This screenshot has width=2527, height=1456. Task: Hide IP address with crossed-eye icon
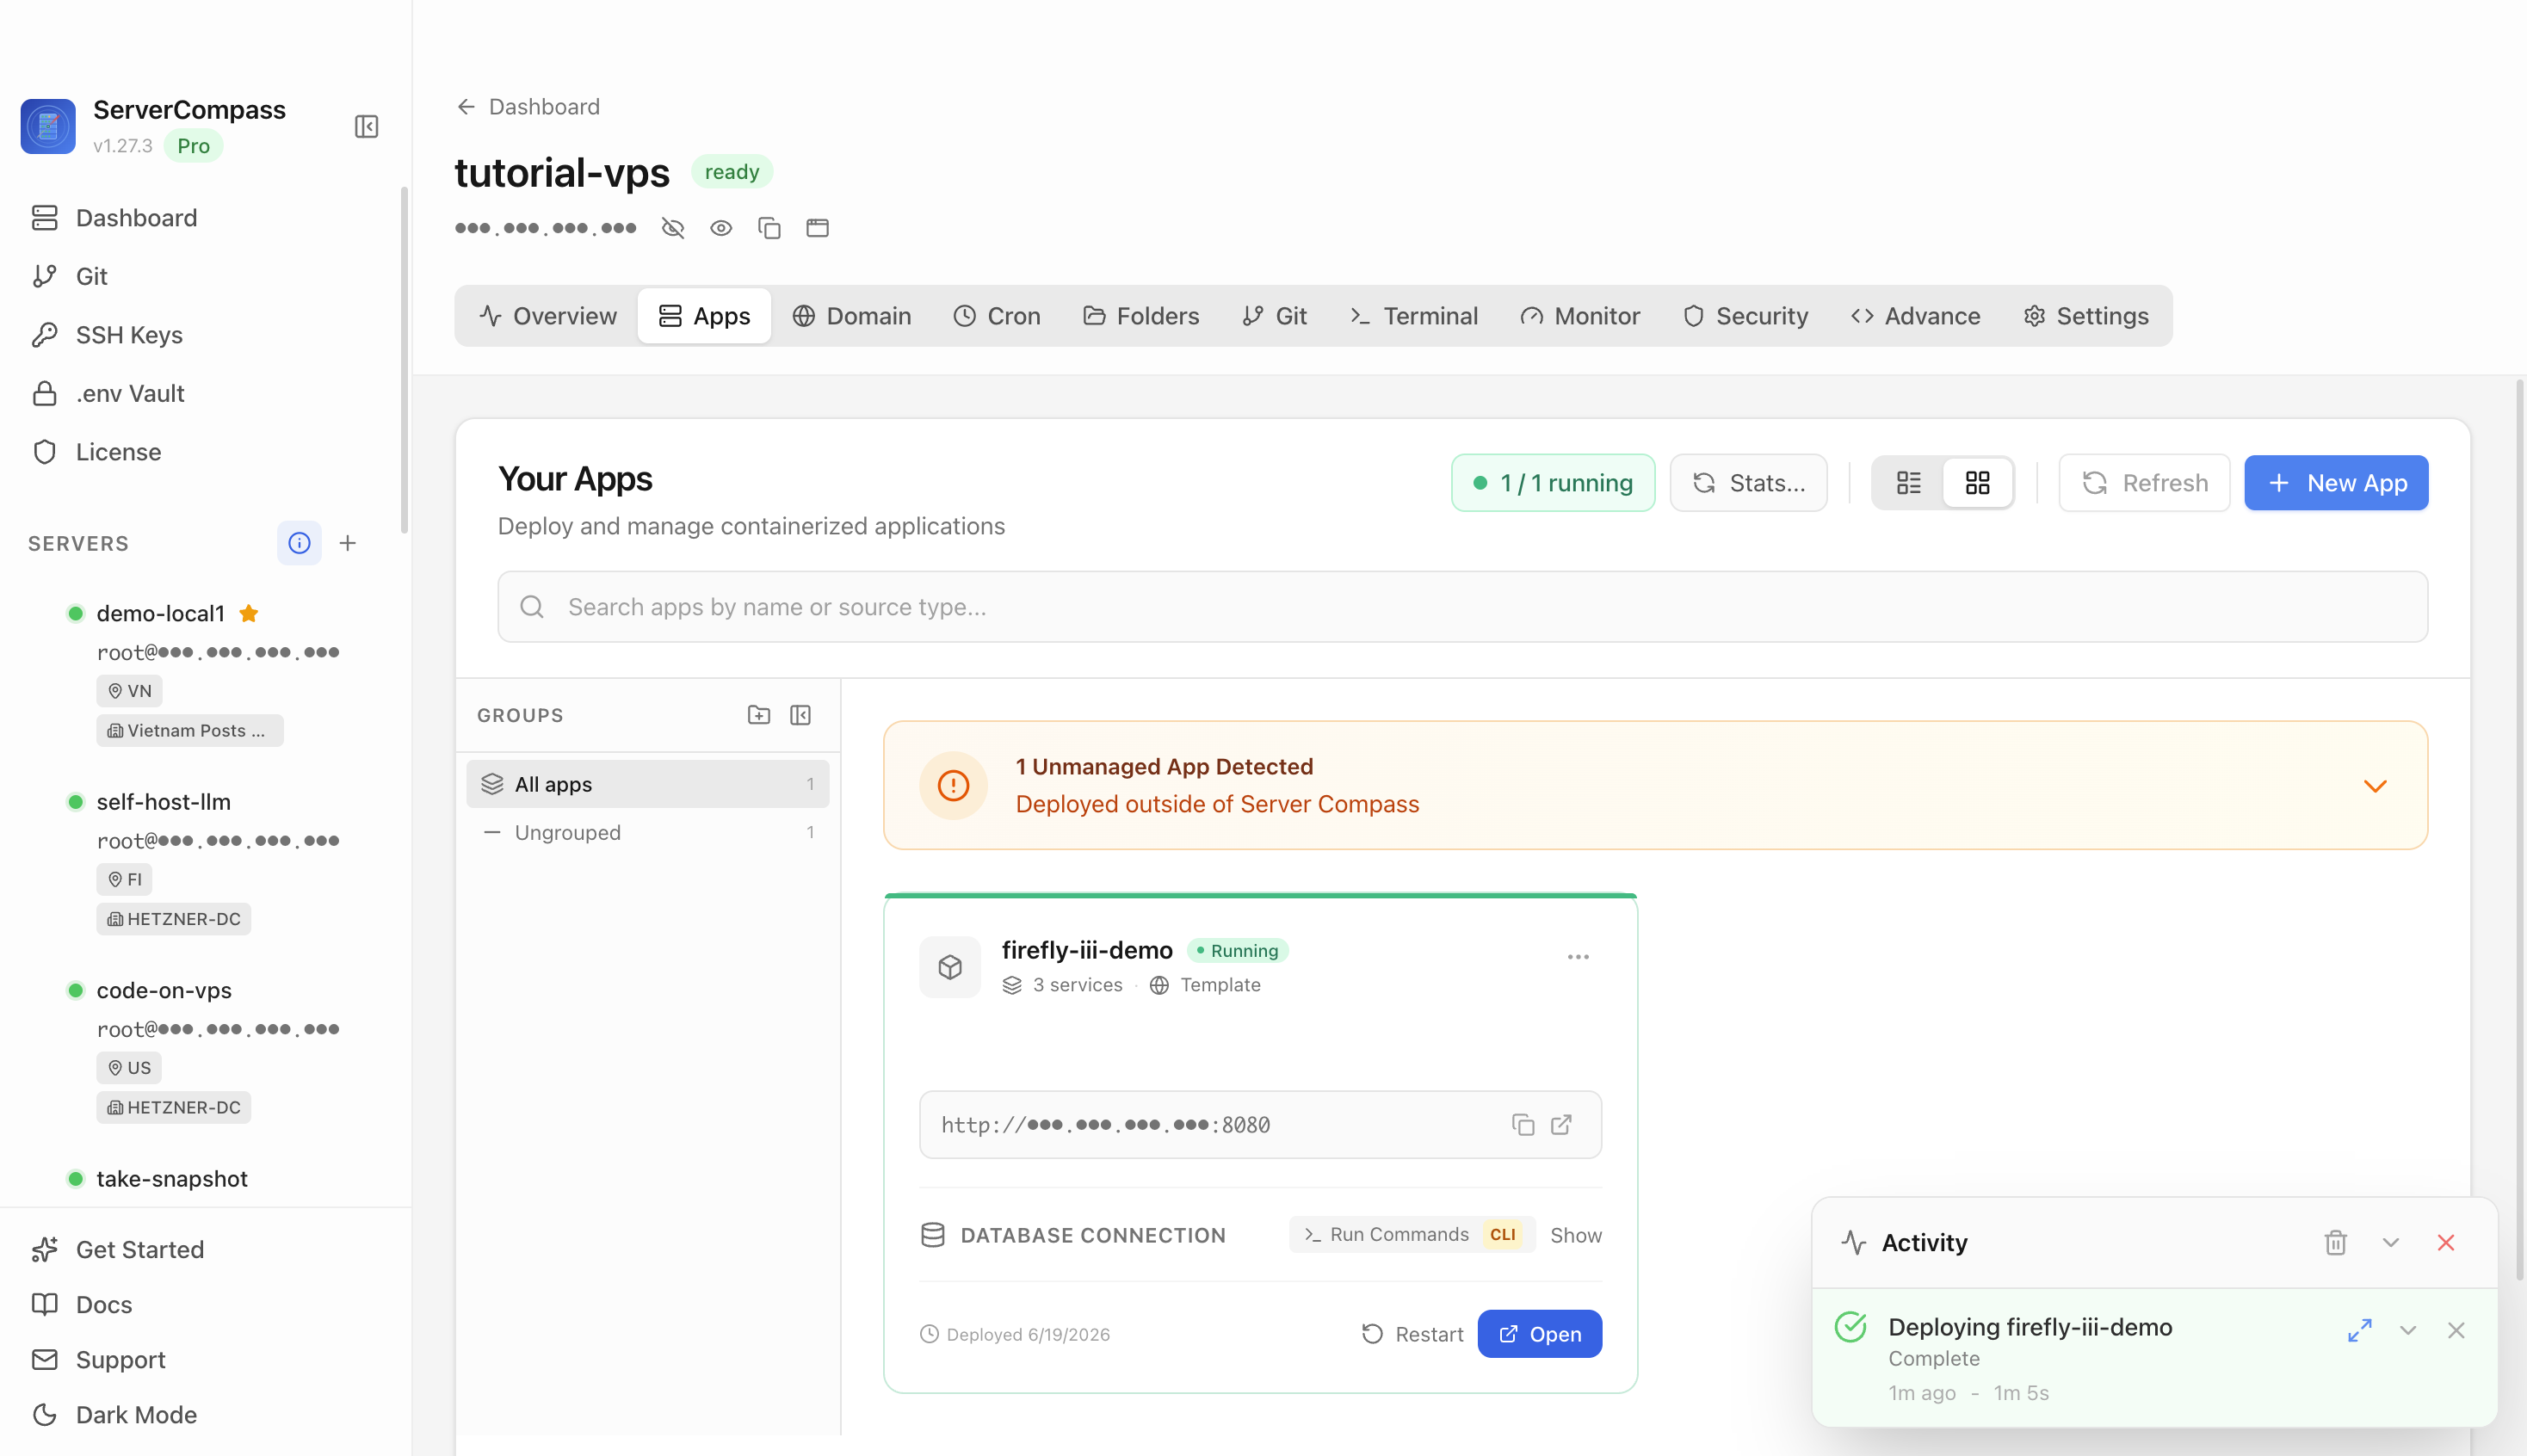click(673, 228)
